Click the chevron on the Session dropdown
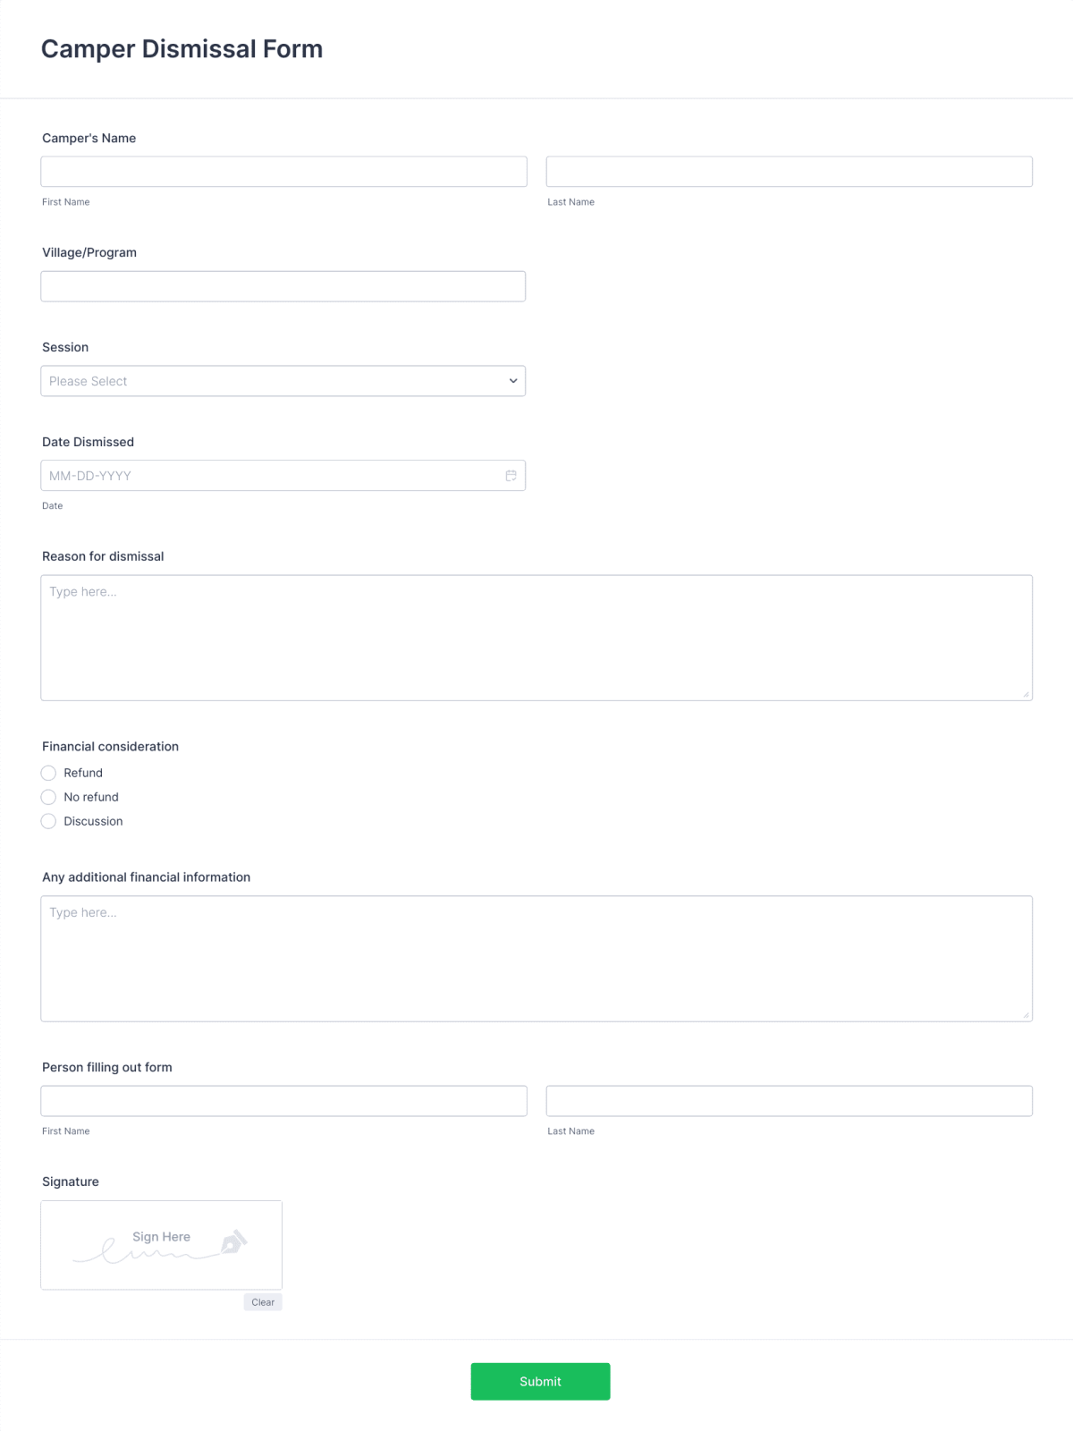The height and width of the screenshot is (1431, 1073). [x=513, y=381]
